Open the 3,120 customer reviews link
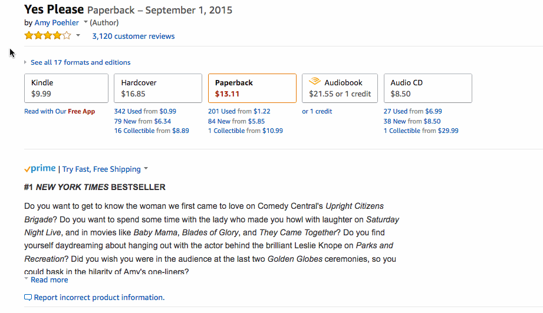This screenshot has height=313, width=543. pyautogui.click(x=133, y=36)
